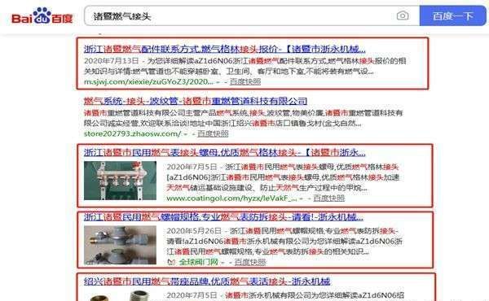Click the Baidu logo
The width and height of the screenshot is (489, 301).
pyautogui.click(x=42, y=16)
